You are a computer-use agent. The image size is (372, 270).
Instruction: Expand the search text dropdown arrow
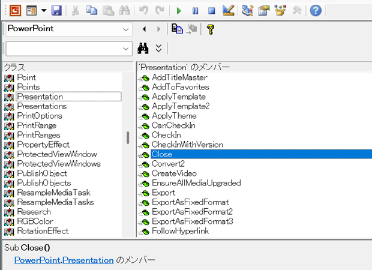point(126,49)
